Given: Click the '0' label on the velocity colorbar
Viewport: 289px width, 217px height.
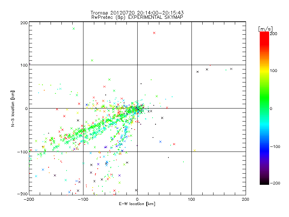Looking at the screenshot, I should pyautogui.click(x=271, y=109).
